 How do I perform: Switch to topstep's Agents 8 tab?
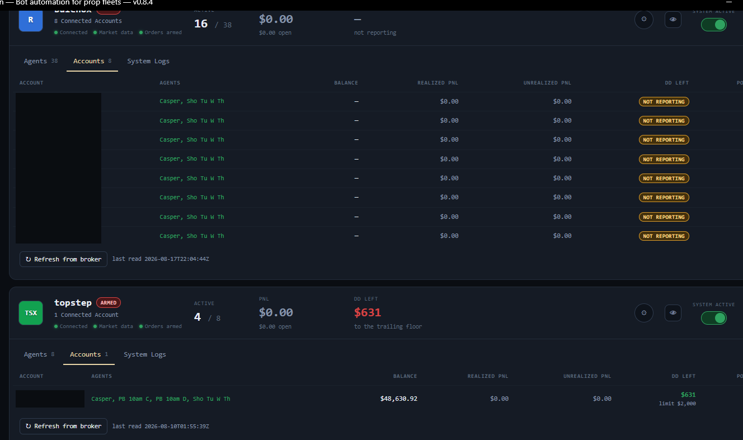pos(39,354)
